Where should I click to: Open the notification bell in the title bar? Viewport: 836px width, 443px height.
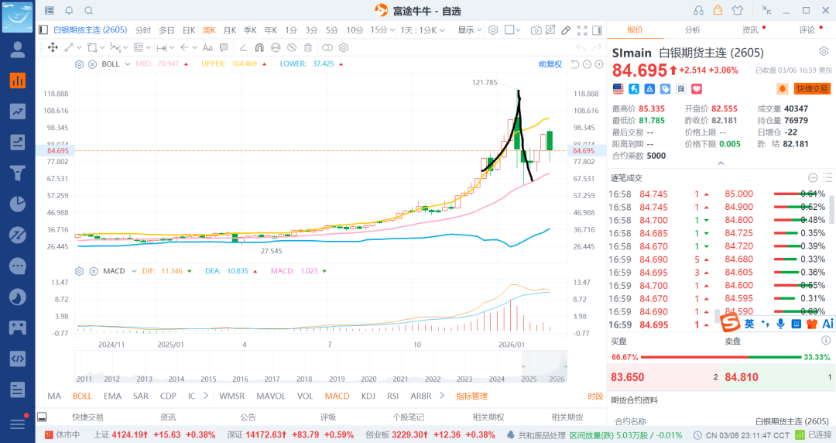pyautogui.click(x=70, y=11)
